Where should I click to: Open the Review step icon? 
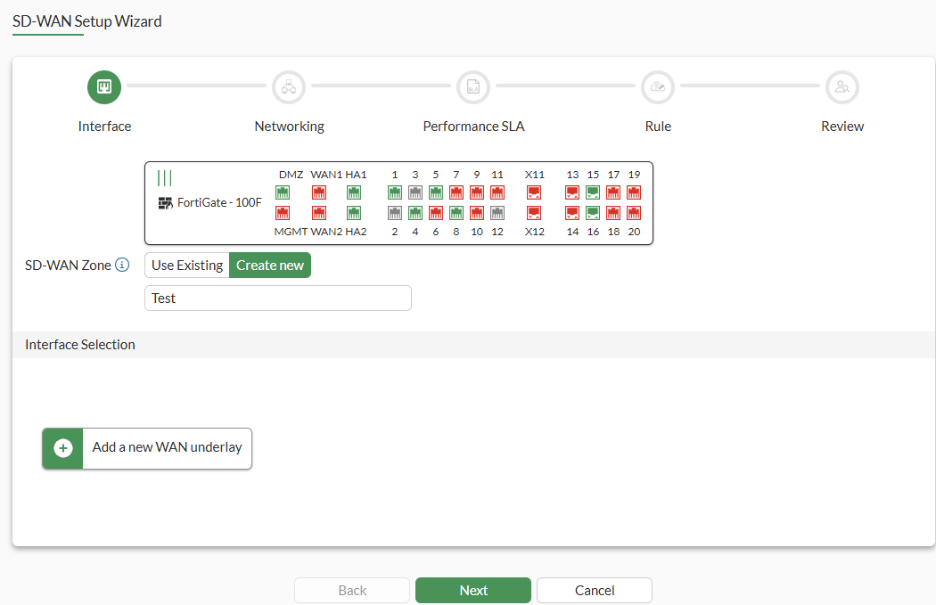[842, 87]
